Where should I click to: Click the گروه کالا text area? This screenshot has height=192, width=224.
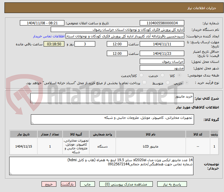[112, 119]
